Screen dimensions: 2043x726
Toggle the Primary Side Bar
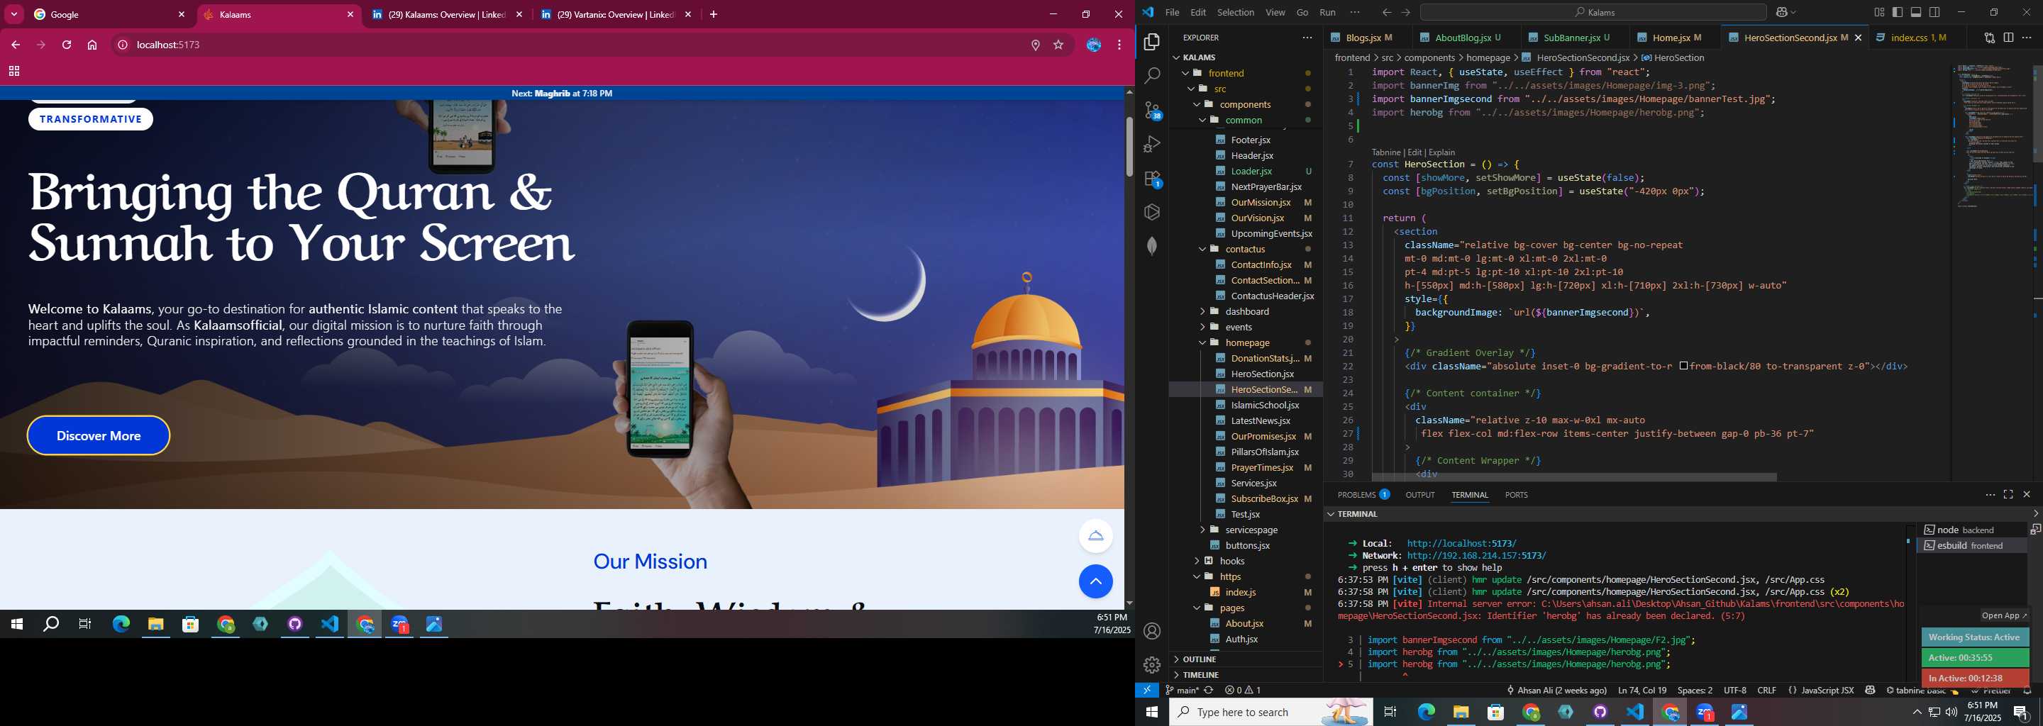(1897, 13)
